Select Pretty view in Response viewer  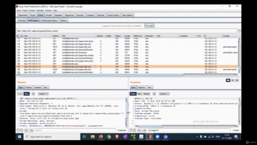[x=133, y=94]
